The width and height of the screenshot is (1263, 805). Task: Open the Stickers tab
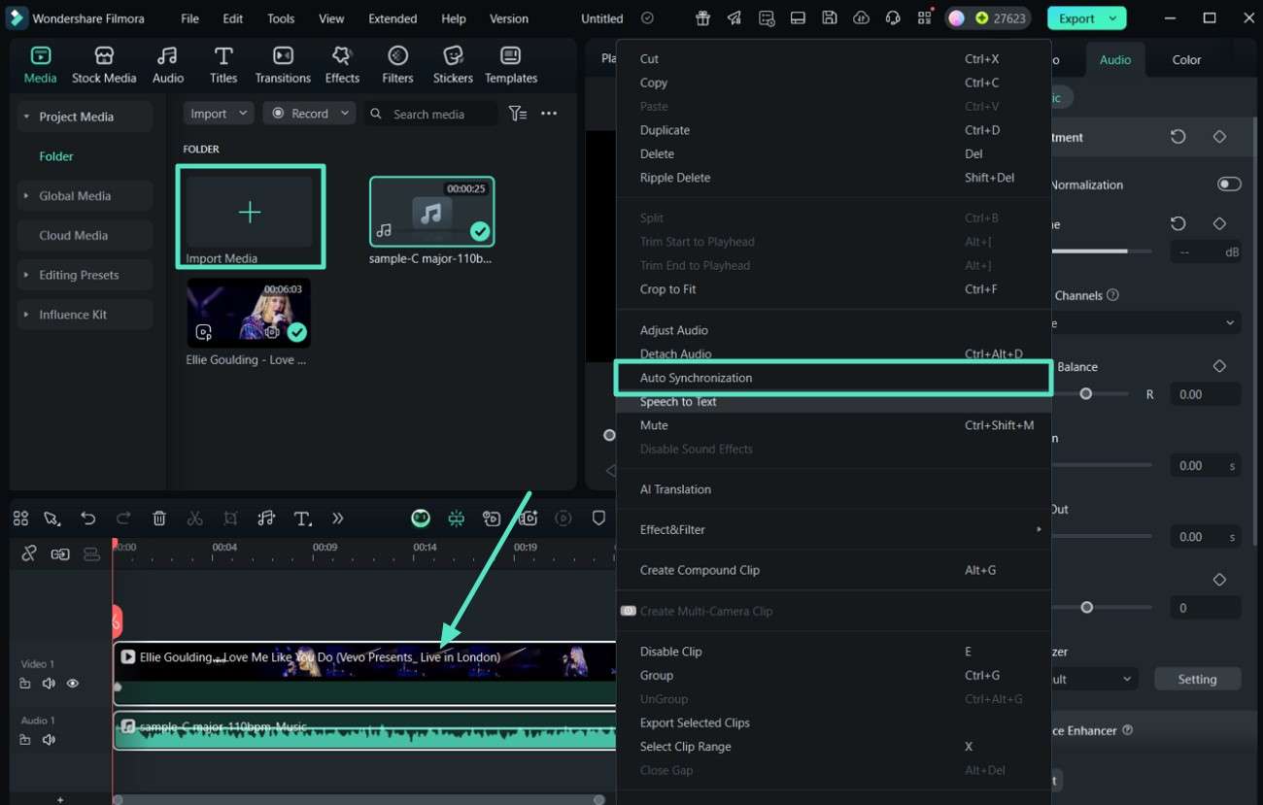[x=453, y=65]
